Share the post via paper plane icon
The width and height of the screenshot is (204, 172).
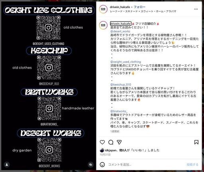(119, 142)
